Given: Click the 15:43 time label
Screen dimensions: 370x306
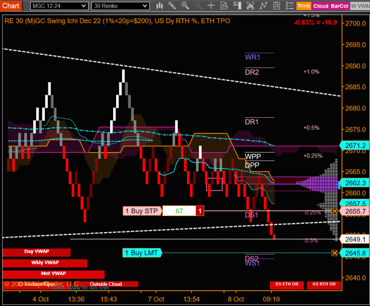Looking at the screenshot, I should (108, 299).
